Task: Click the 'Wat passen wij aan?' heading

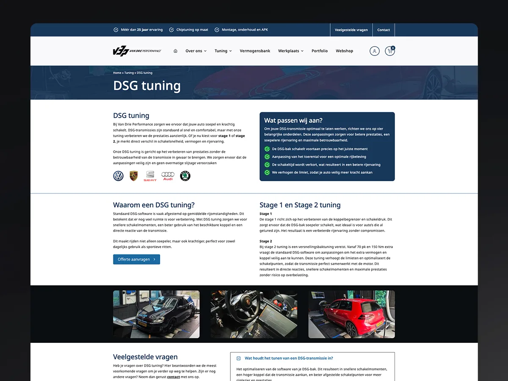Action: 293,120
